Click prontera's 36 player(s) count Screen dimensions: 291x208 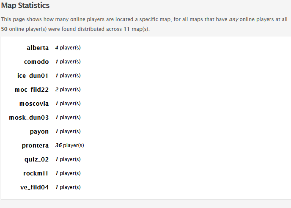point(70,145)
